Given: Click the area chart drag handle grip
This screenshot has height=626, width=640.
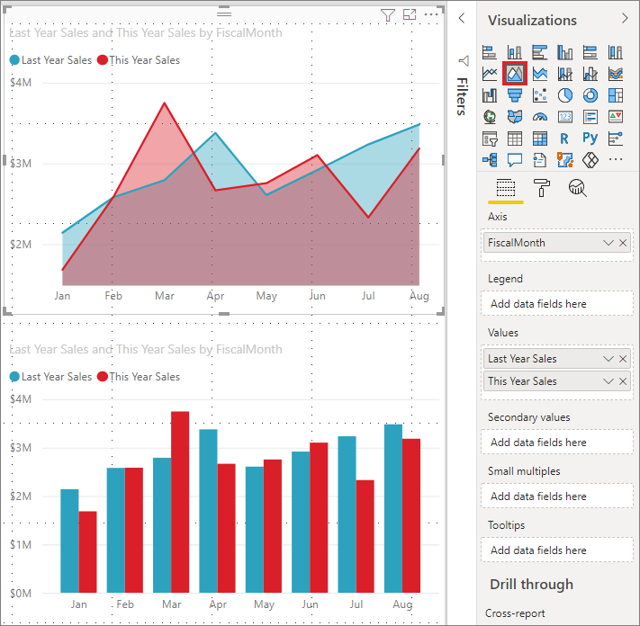Looking at the screenshot, I should click(224, 13).
